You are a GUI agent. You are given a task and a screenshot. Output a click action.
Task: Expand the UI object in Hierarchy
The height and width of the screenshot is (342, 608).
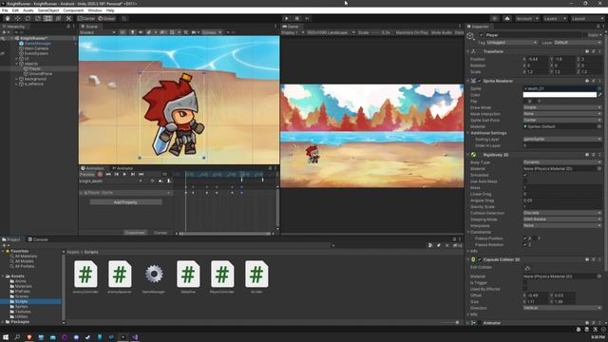(17, 59)
